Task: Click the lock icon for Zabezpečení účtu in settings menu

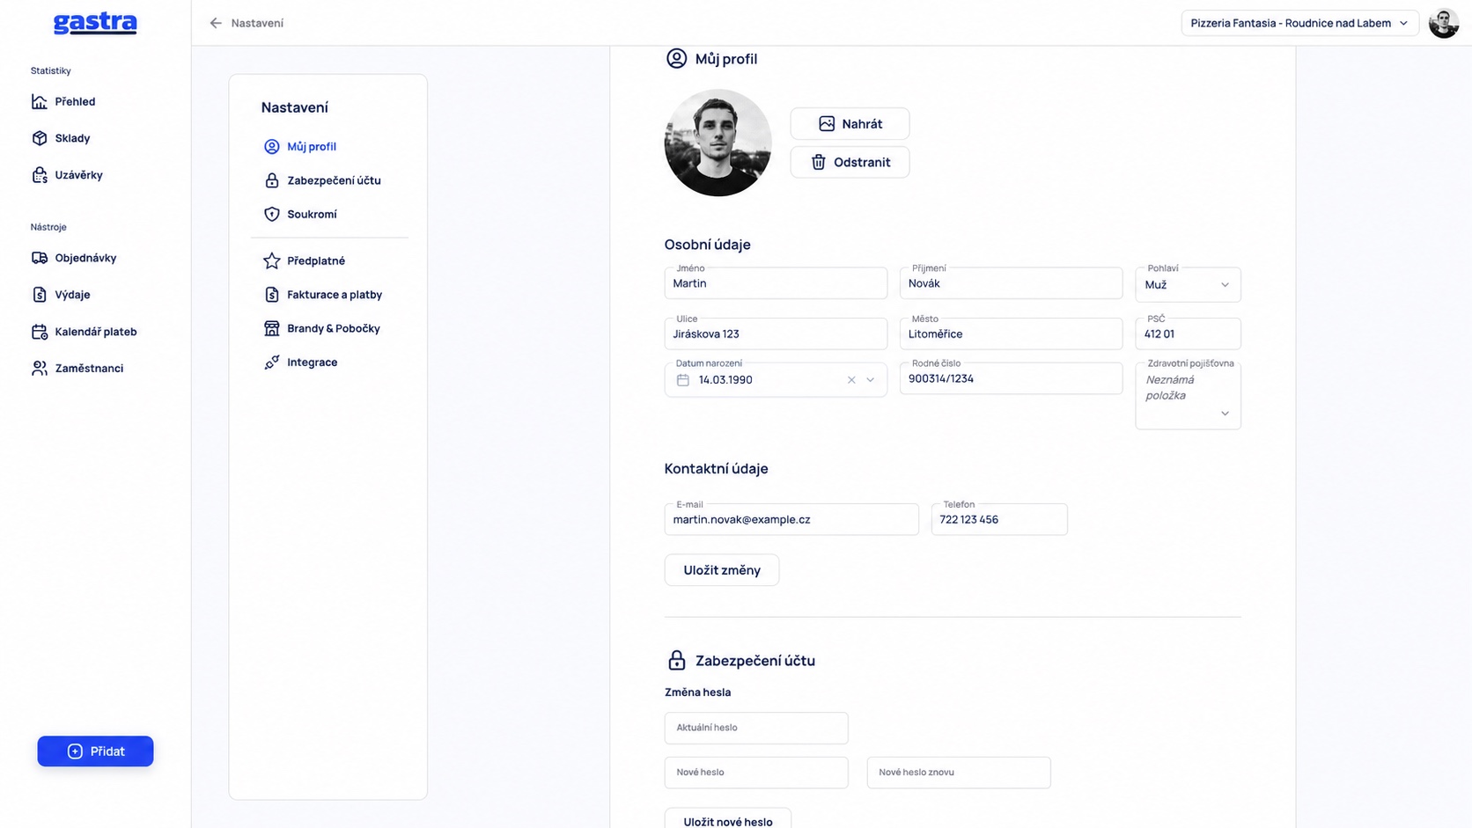Action: pos(272,180)
